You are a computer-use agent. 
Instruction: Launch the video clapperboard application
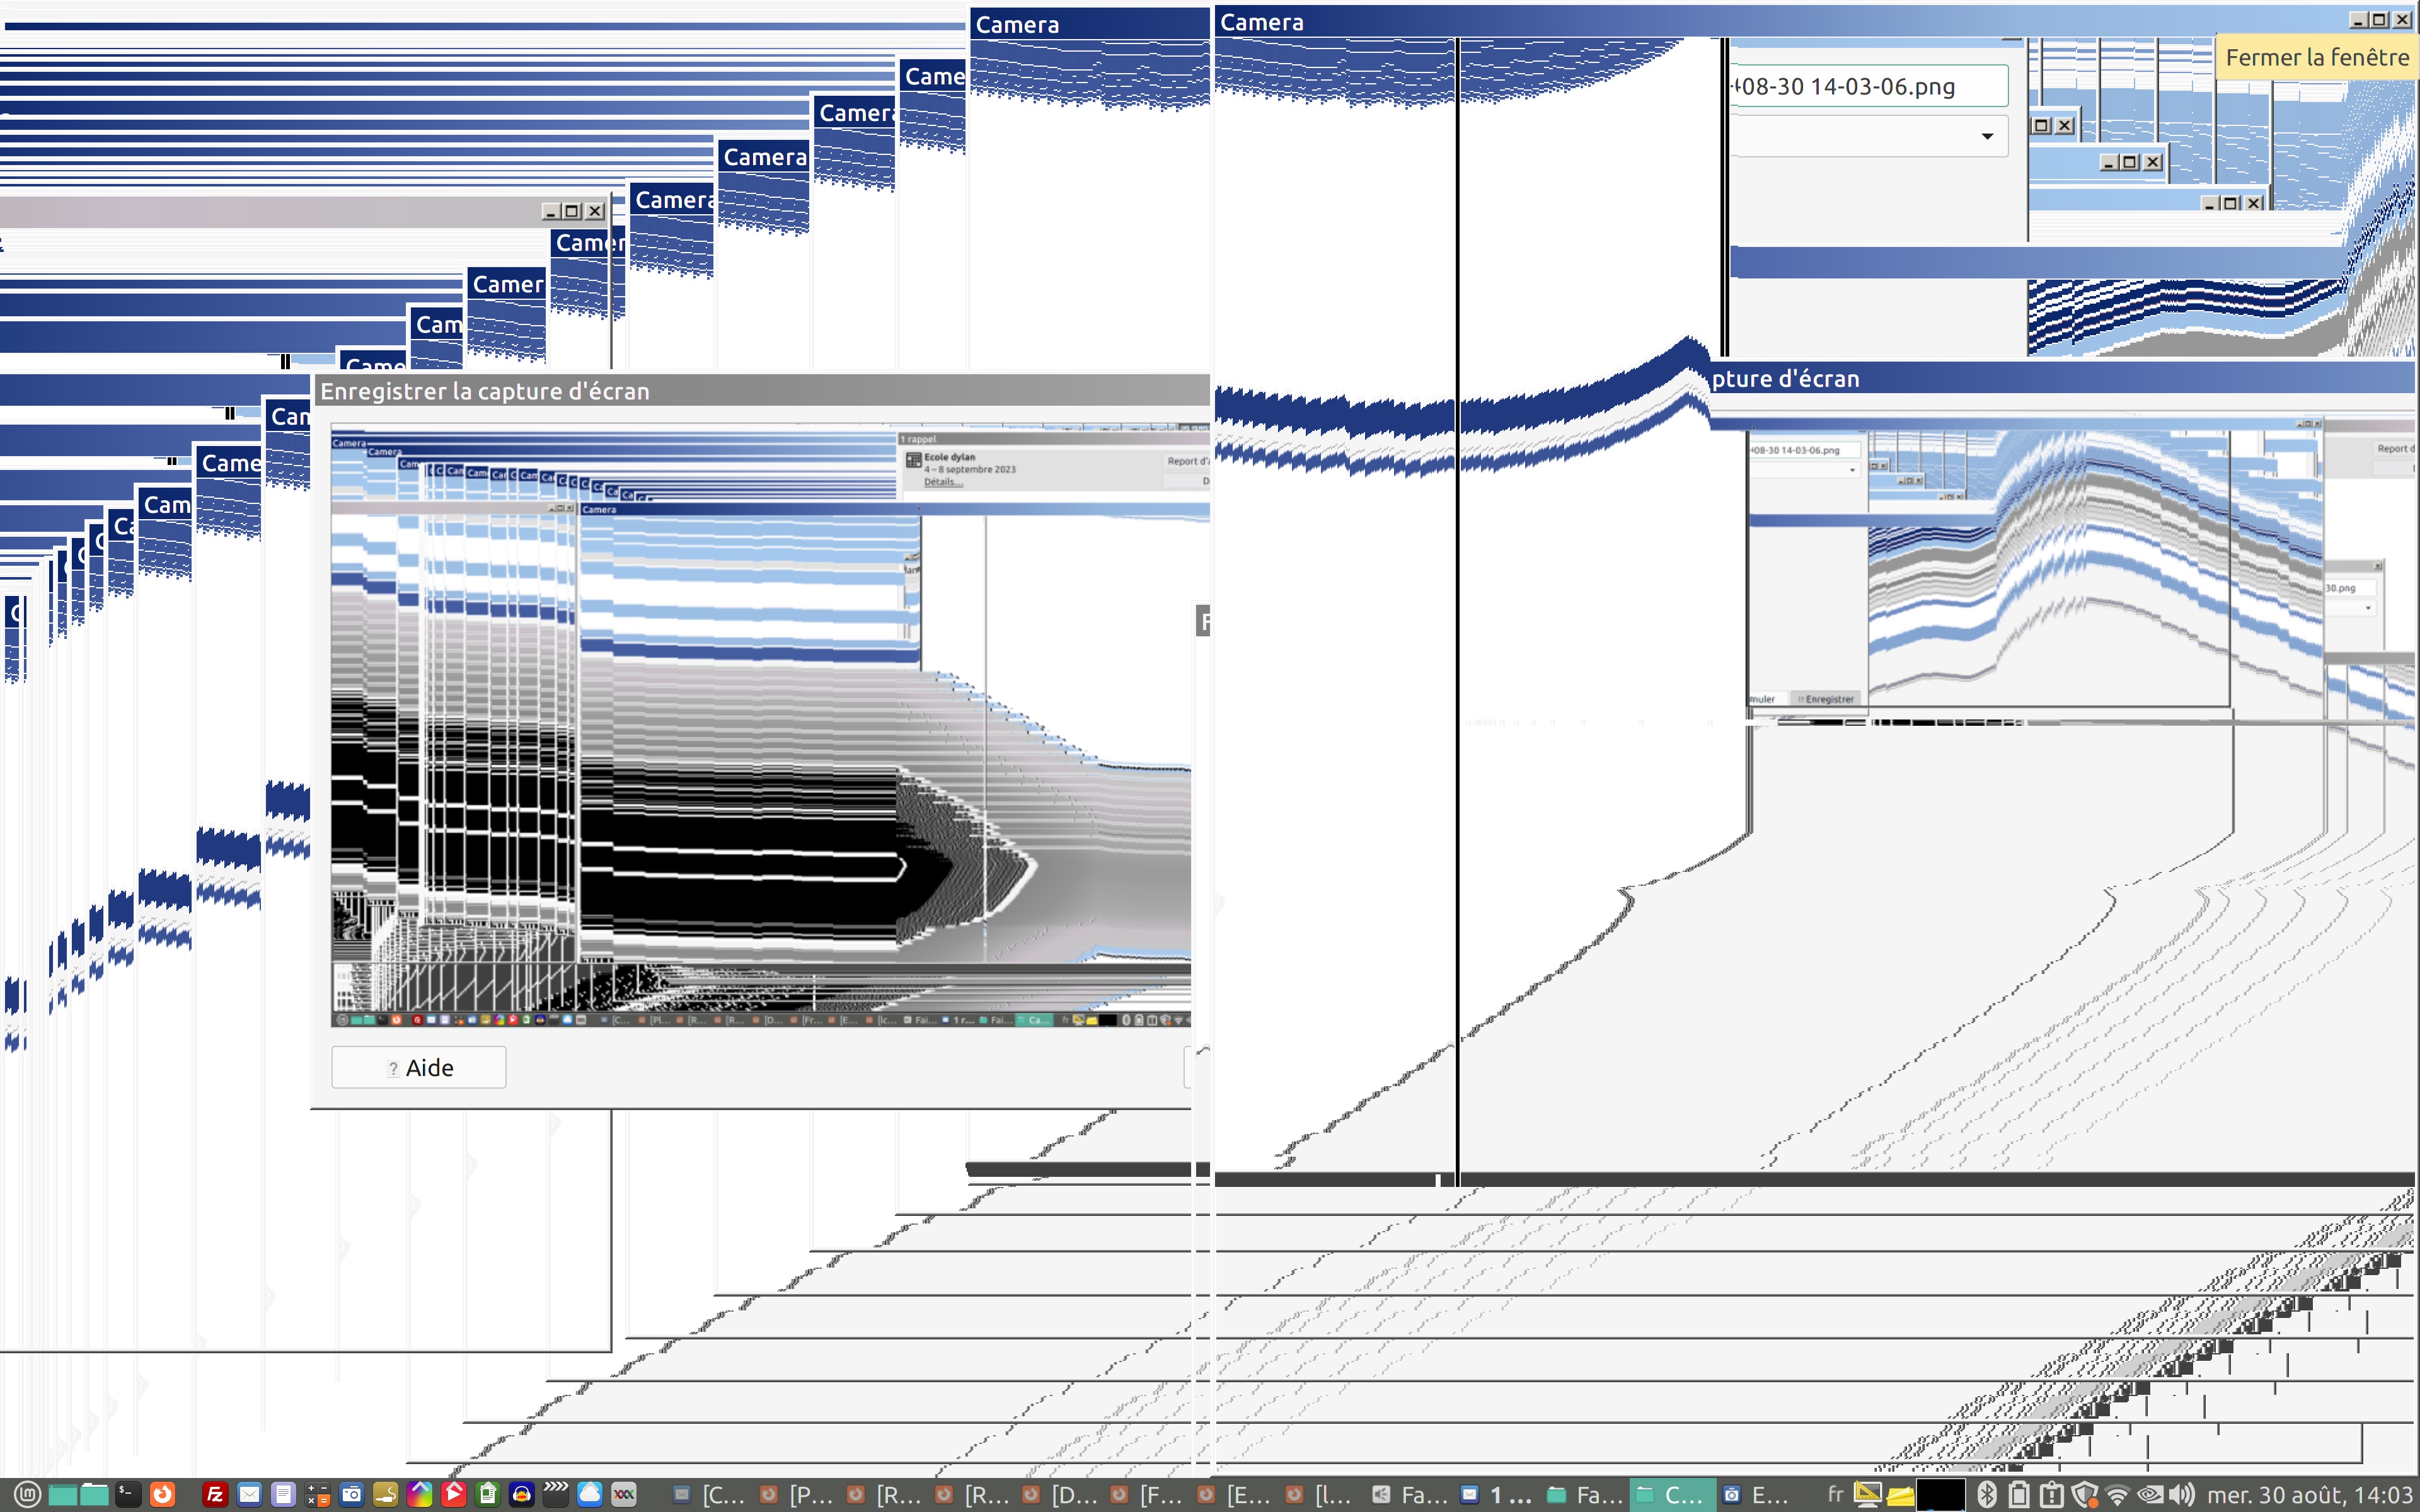(556, 1494)
